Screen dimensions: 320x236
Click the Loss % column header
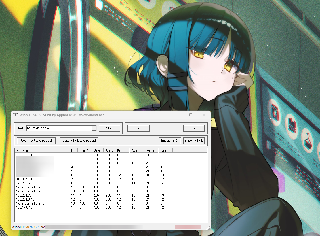[x=85, y=151]
